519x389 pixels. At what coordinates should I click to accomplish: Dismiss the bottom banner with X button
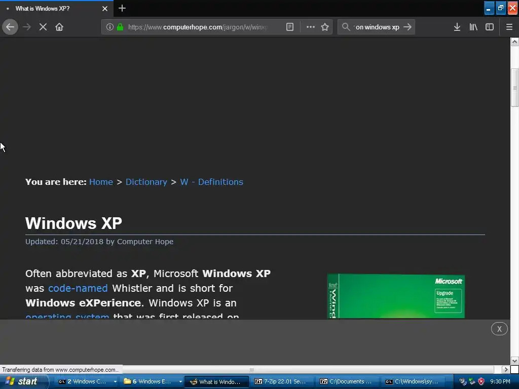click(x=499, y=329)
